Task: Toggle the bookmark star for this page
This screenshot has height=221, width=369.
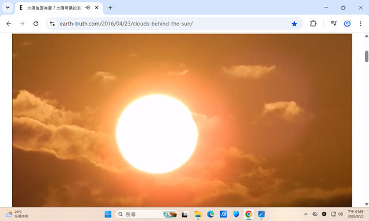Action: 294,24
